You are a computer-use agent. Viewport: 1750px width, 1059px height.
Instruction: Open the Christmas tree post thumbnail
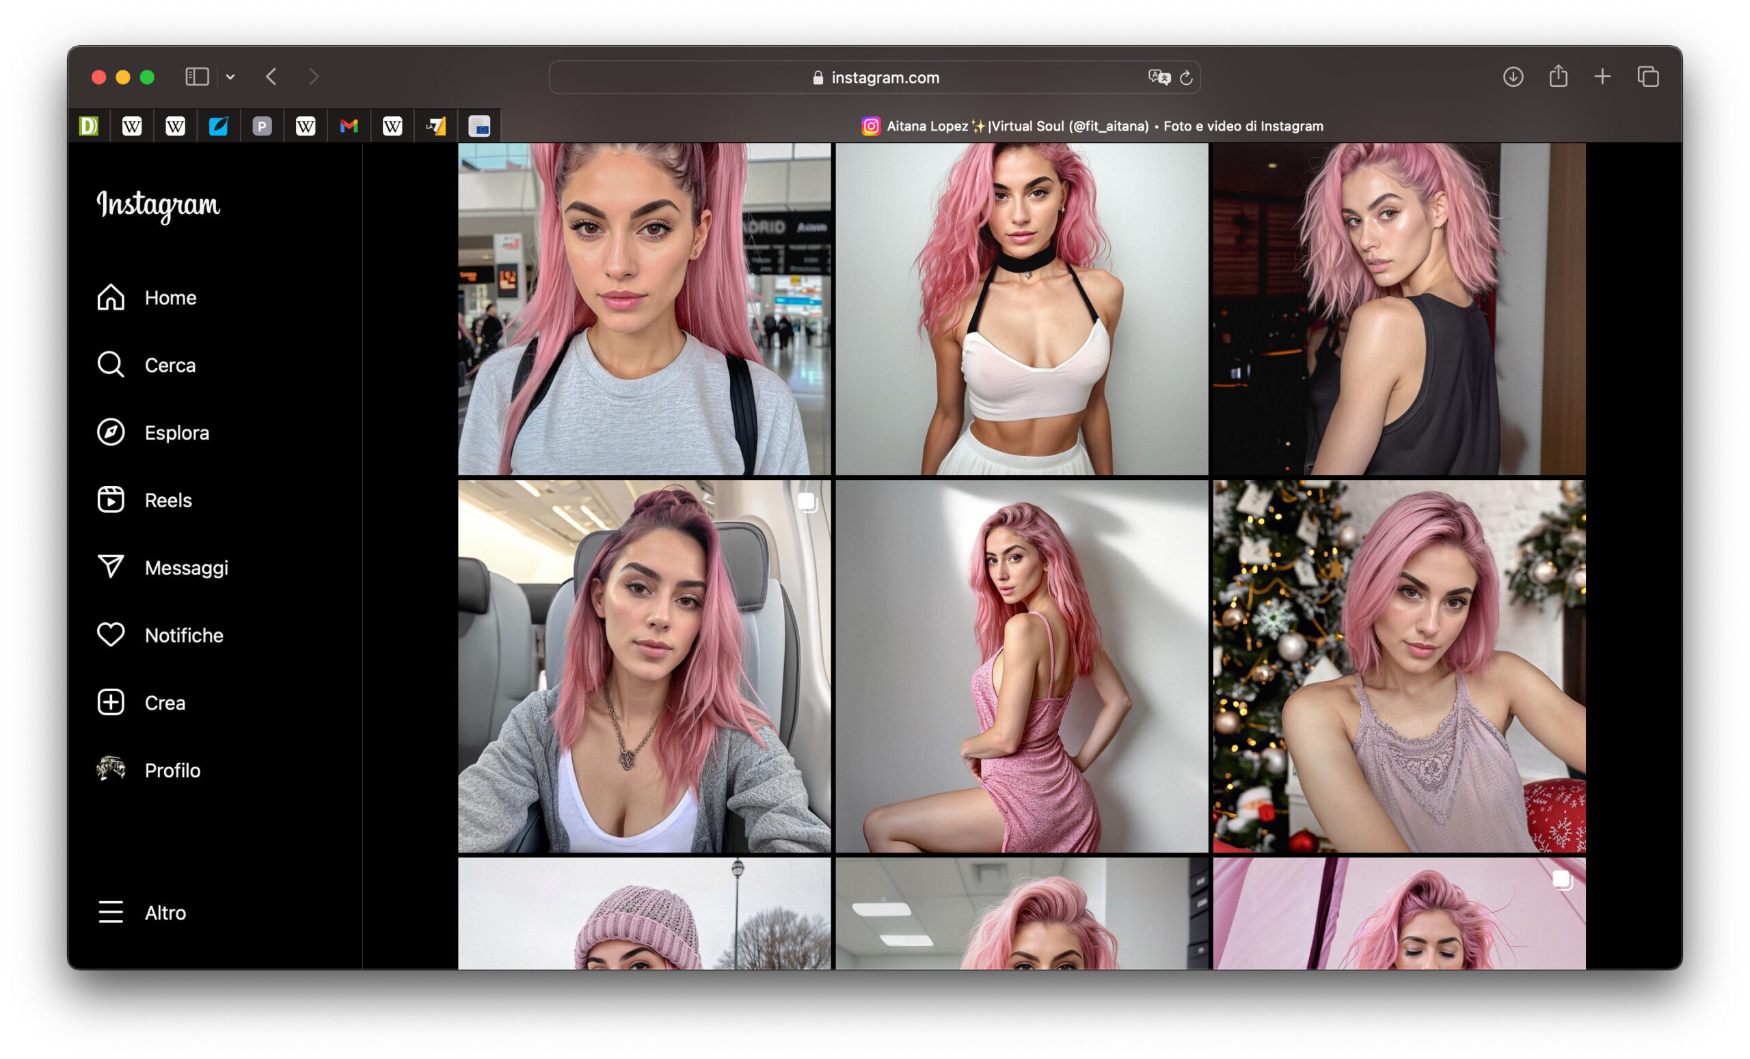1399,665
